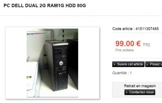Click the yellow chevron icon on Contactez-nous
Image resolution: width=162 pixels, height=103 pixels.
pos(127,92)
